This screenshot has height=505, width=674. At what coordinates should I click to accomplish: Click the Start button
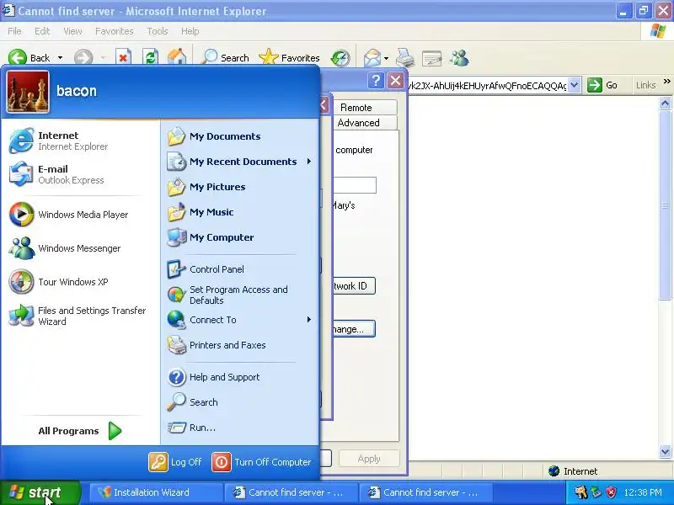pyautogui.click(x=40, y=492)
